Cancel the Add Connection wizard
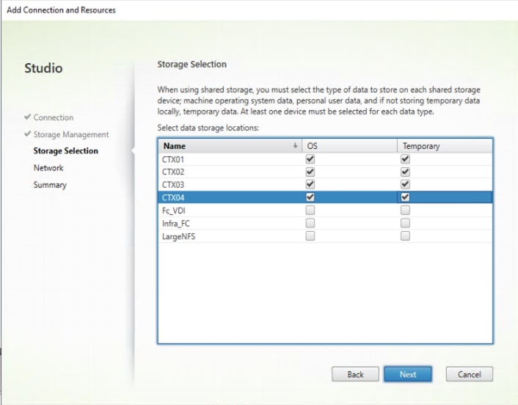Image resolution: width=518 pixels, height=405 pixels. 469,374
